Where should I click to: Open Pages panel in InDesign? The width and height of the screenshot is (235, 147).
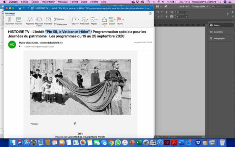pyautogui.click(x=221, y=25)
